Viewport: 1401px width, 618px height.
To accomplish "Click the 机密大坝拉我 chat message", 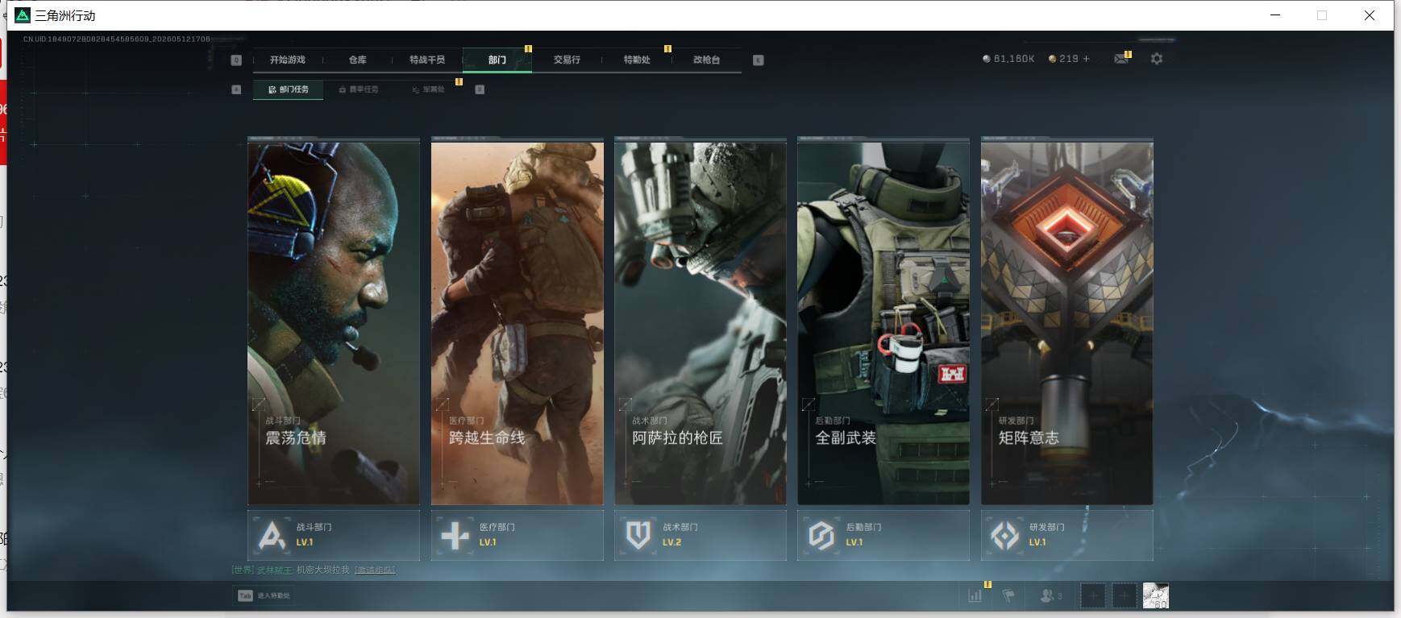I will click(x=323, y=570).
